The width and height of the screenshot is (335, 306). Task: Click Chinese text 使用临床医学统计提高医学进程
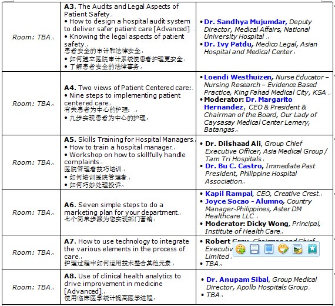pos(109,298)
